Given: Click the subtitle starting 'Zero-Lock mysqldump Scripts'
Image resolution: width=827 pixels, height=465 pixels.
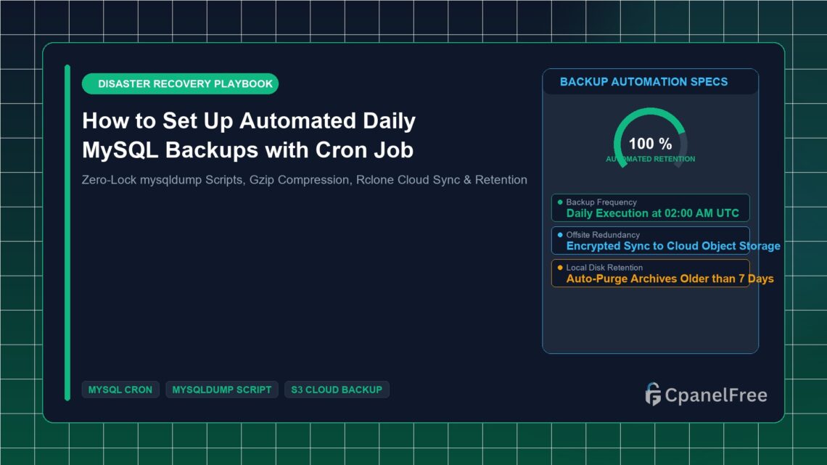Looking at the screenshot, I should [x=305, y=180].
